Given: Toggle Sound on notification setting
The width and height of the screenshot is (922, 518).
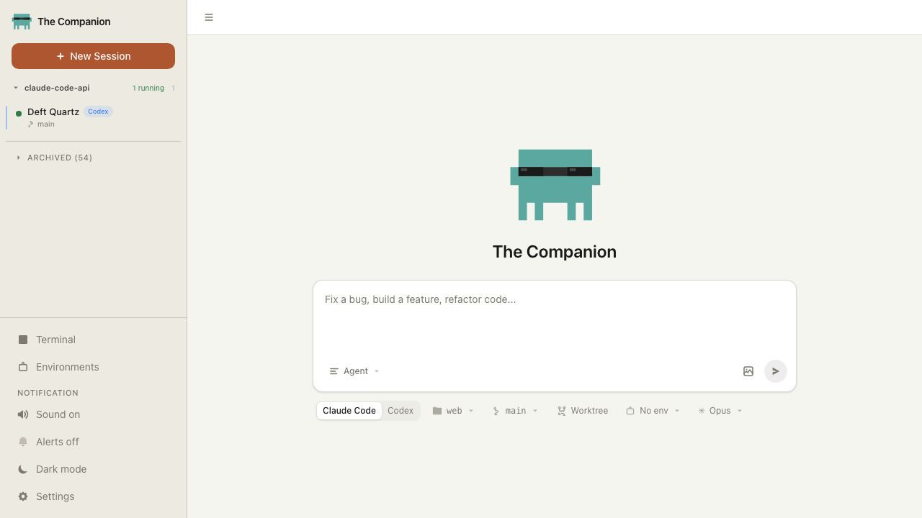Looking at the screenshot, I should [x=58, y=414].
